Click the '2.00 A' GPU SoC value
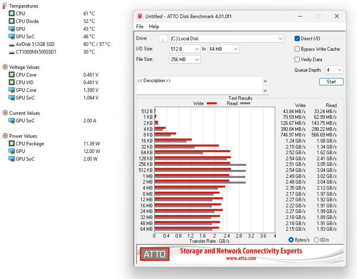The width and height of the screenshot is (357, 279). (90, 121)
